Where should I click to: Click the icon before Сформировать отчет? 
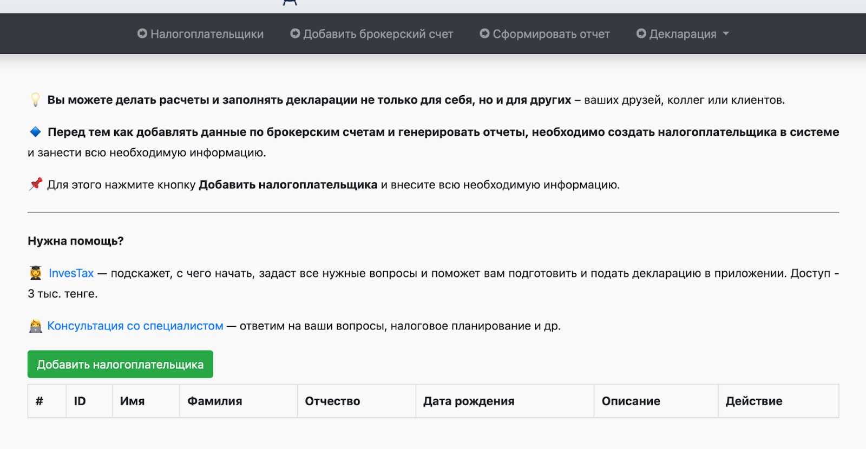tap(484, 34)
